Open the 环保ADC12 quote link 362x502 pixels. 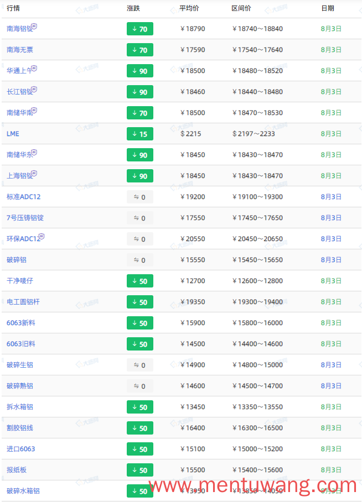pos(23,239)
